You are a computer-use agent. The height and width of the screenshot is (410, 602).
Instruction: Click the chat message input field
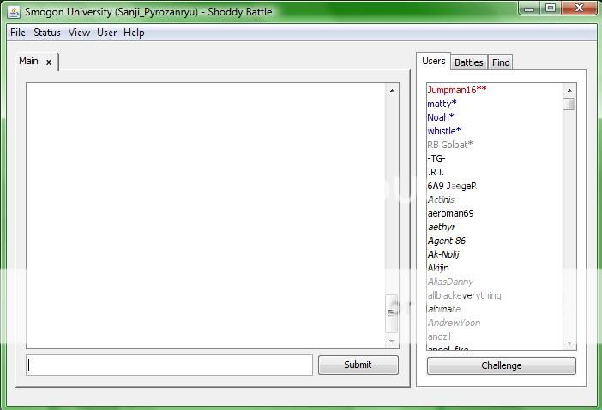[169, 365]
